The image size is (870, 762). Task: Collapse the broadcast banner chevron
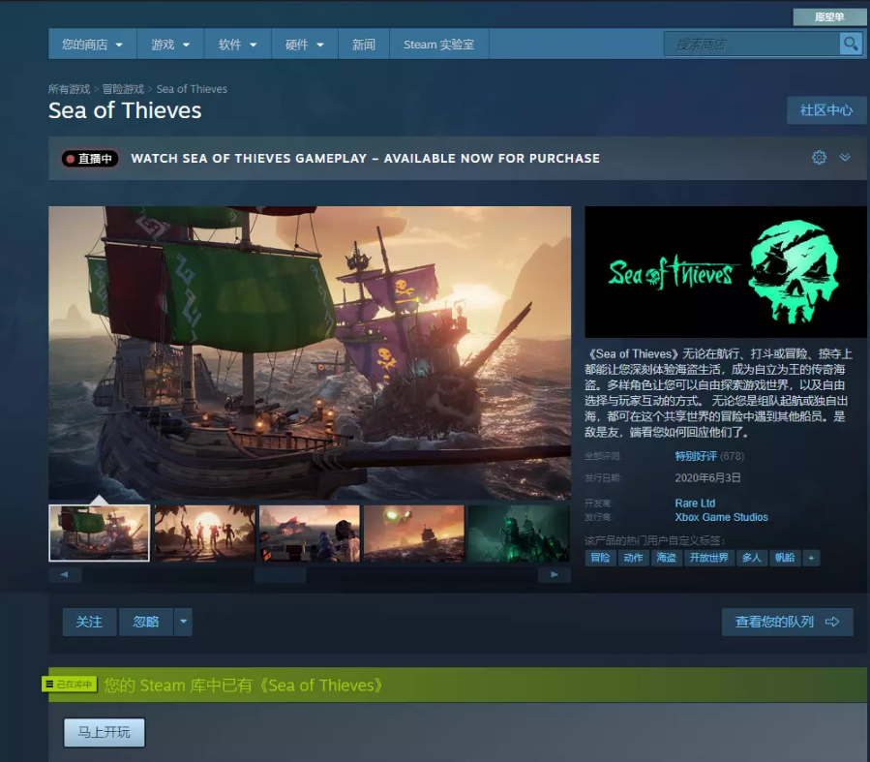tap(845, 158)
